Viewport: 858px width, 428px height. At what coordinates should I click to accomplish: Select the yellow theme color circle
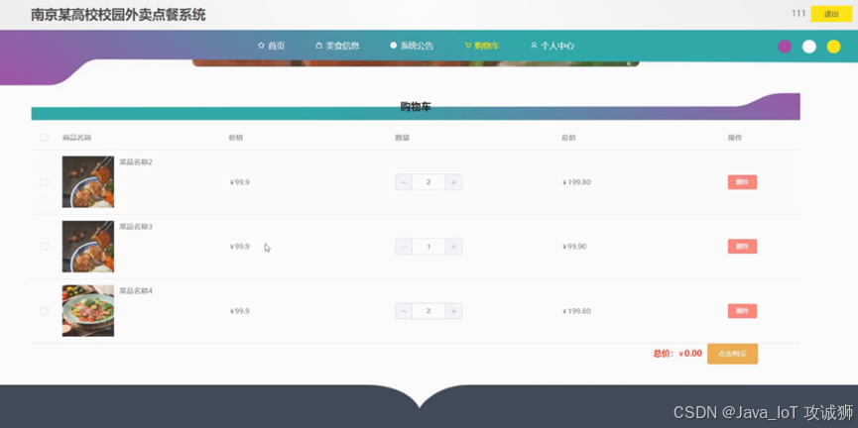833,47
